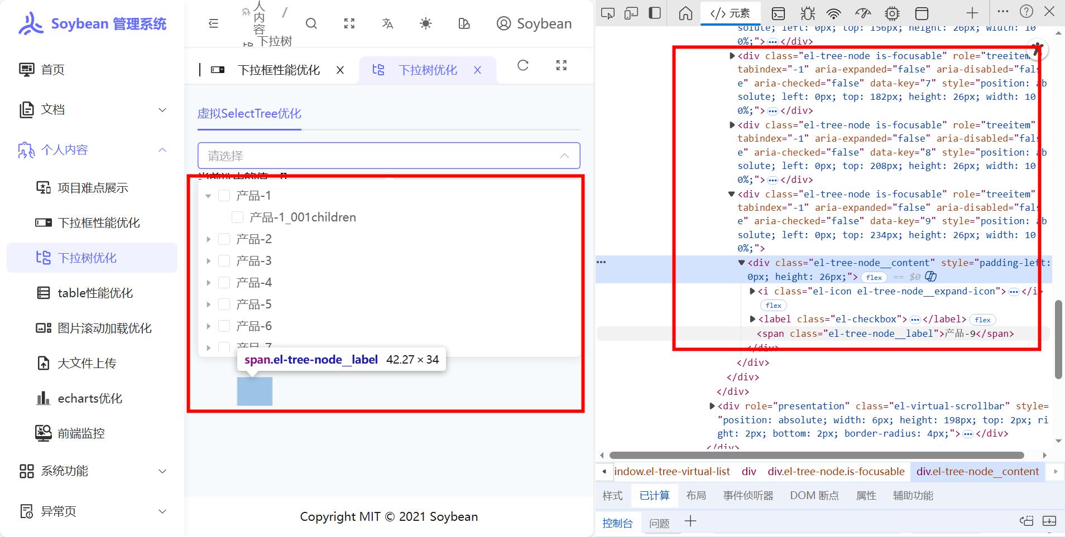Close the 下拉树优化 tab
Screen dimensions: 1065x537
pyautogui.click(x=478, y=70)
